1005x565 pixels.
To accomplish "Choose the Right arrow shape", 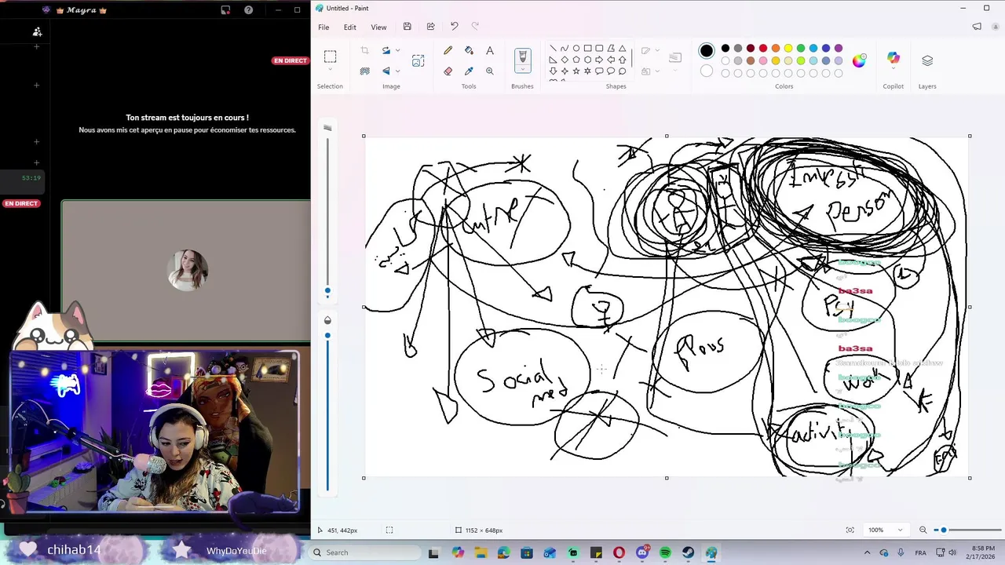I will coord(599,60).
